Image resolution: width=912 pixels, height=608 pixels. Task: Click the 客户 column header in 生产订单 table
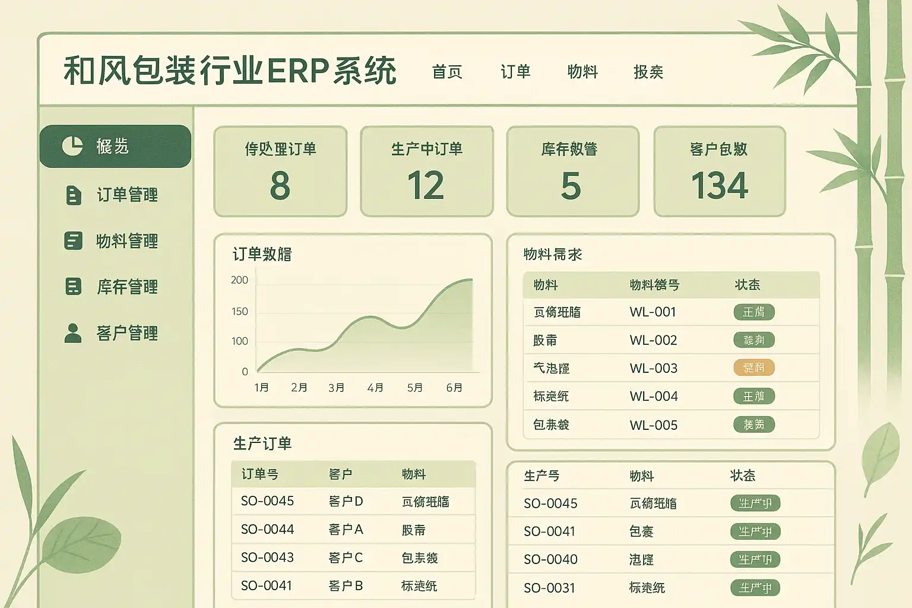coord(340,474)
